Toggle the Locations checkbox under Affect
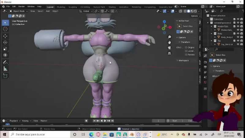 point(186,51)
